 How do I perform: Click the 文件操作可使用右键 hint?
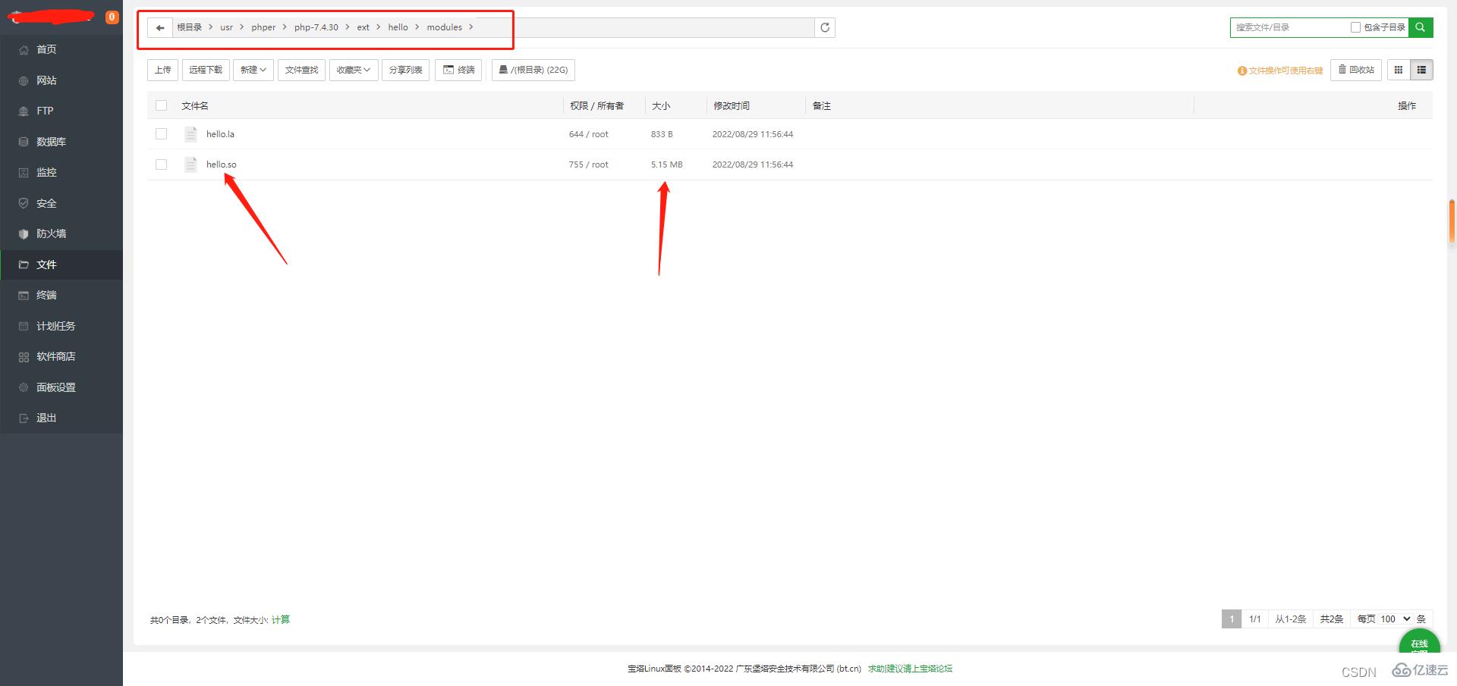1280,70
